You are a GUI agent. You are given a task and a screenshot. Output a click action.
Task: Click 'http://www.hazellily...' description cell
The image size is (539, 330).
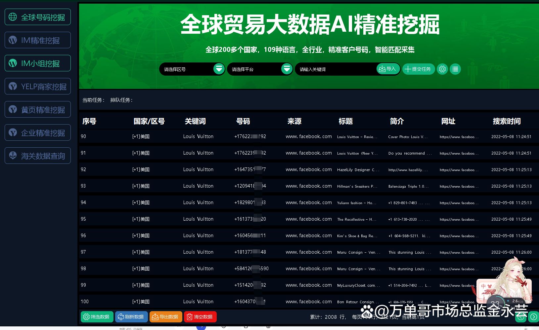click(408, 170)
